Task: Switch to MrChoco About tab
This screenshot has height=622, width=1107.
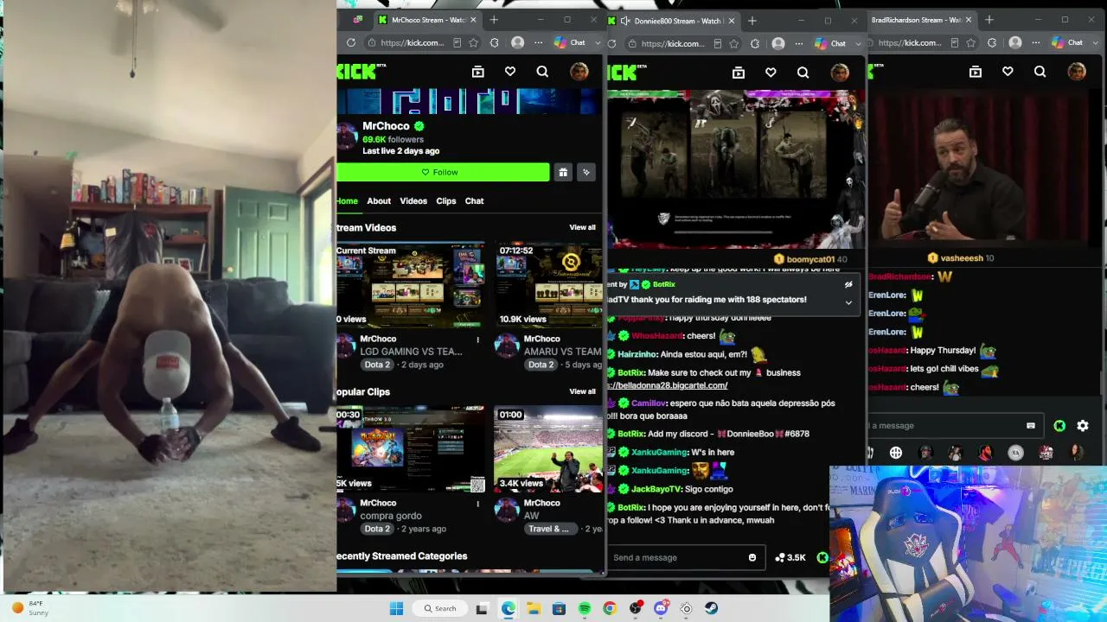Action: (379, 201)
